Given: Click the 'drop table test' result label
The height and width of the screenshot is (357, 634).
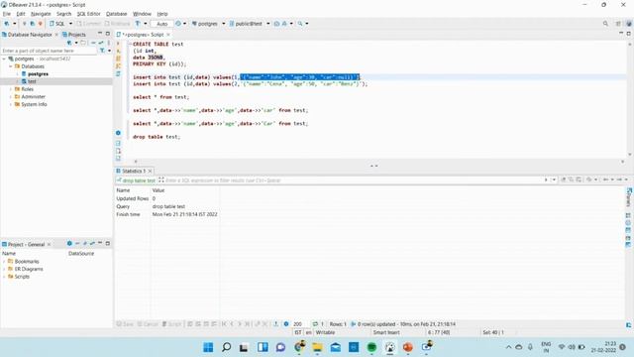Looking at the screenshot, I should 139,180.
